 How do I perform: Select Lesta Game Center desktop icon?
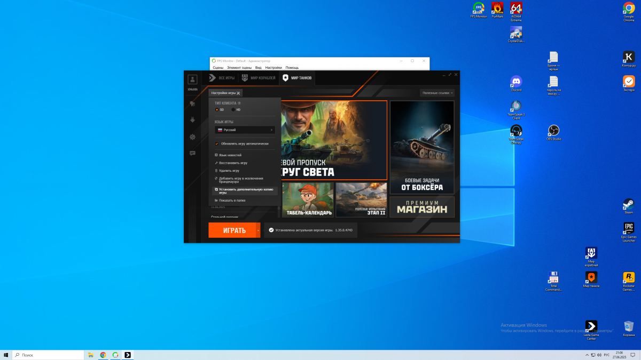click(x=591, y=331)
